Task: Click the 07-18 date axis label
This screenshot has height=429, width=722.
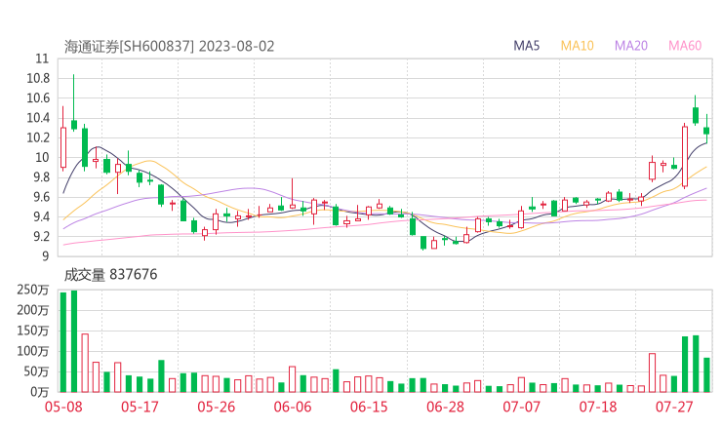Action: pyautogui.click(x=598, y=407)
